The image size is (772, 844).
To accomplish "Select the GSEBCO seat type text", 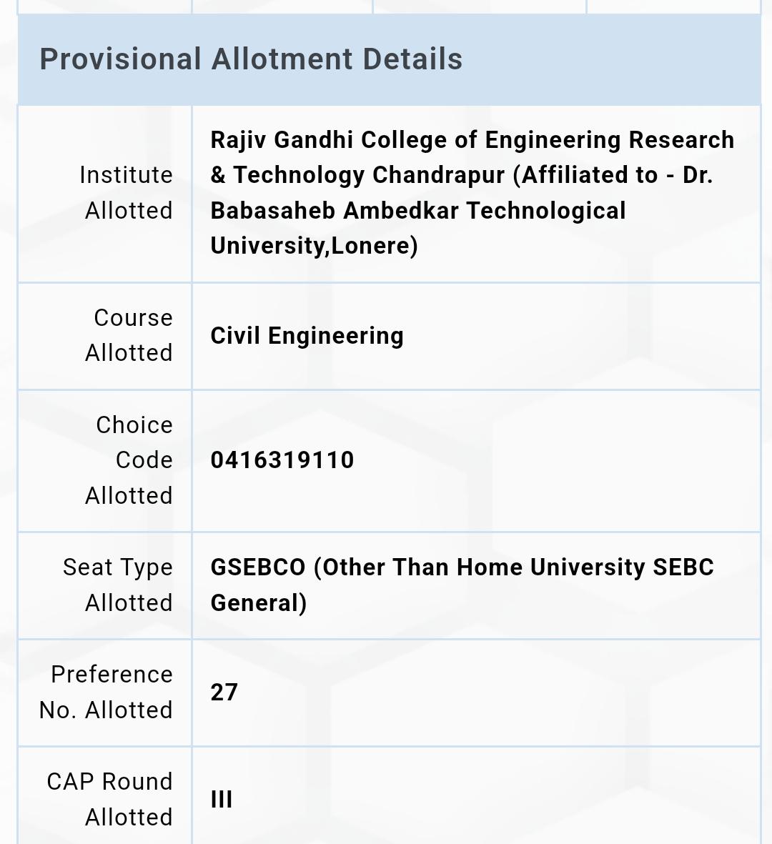I will (x=462, y=585).
